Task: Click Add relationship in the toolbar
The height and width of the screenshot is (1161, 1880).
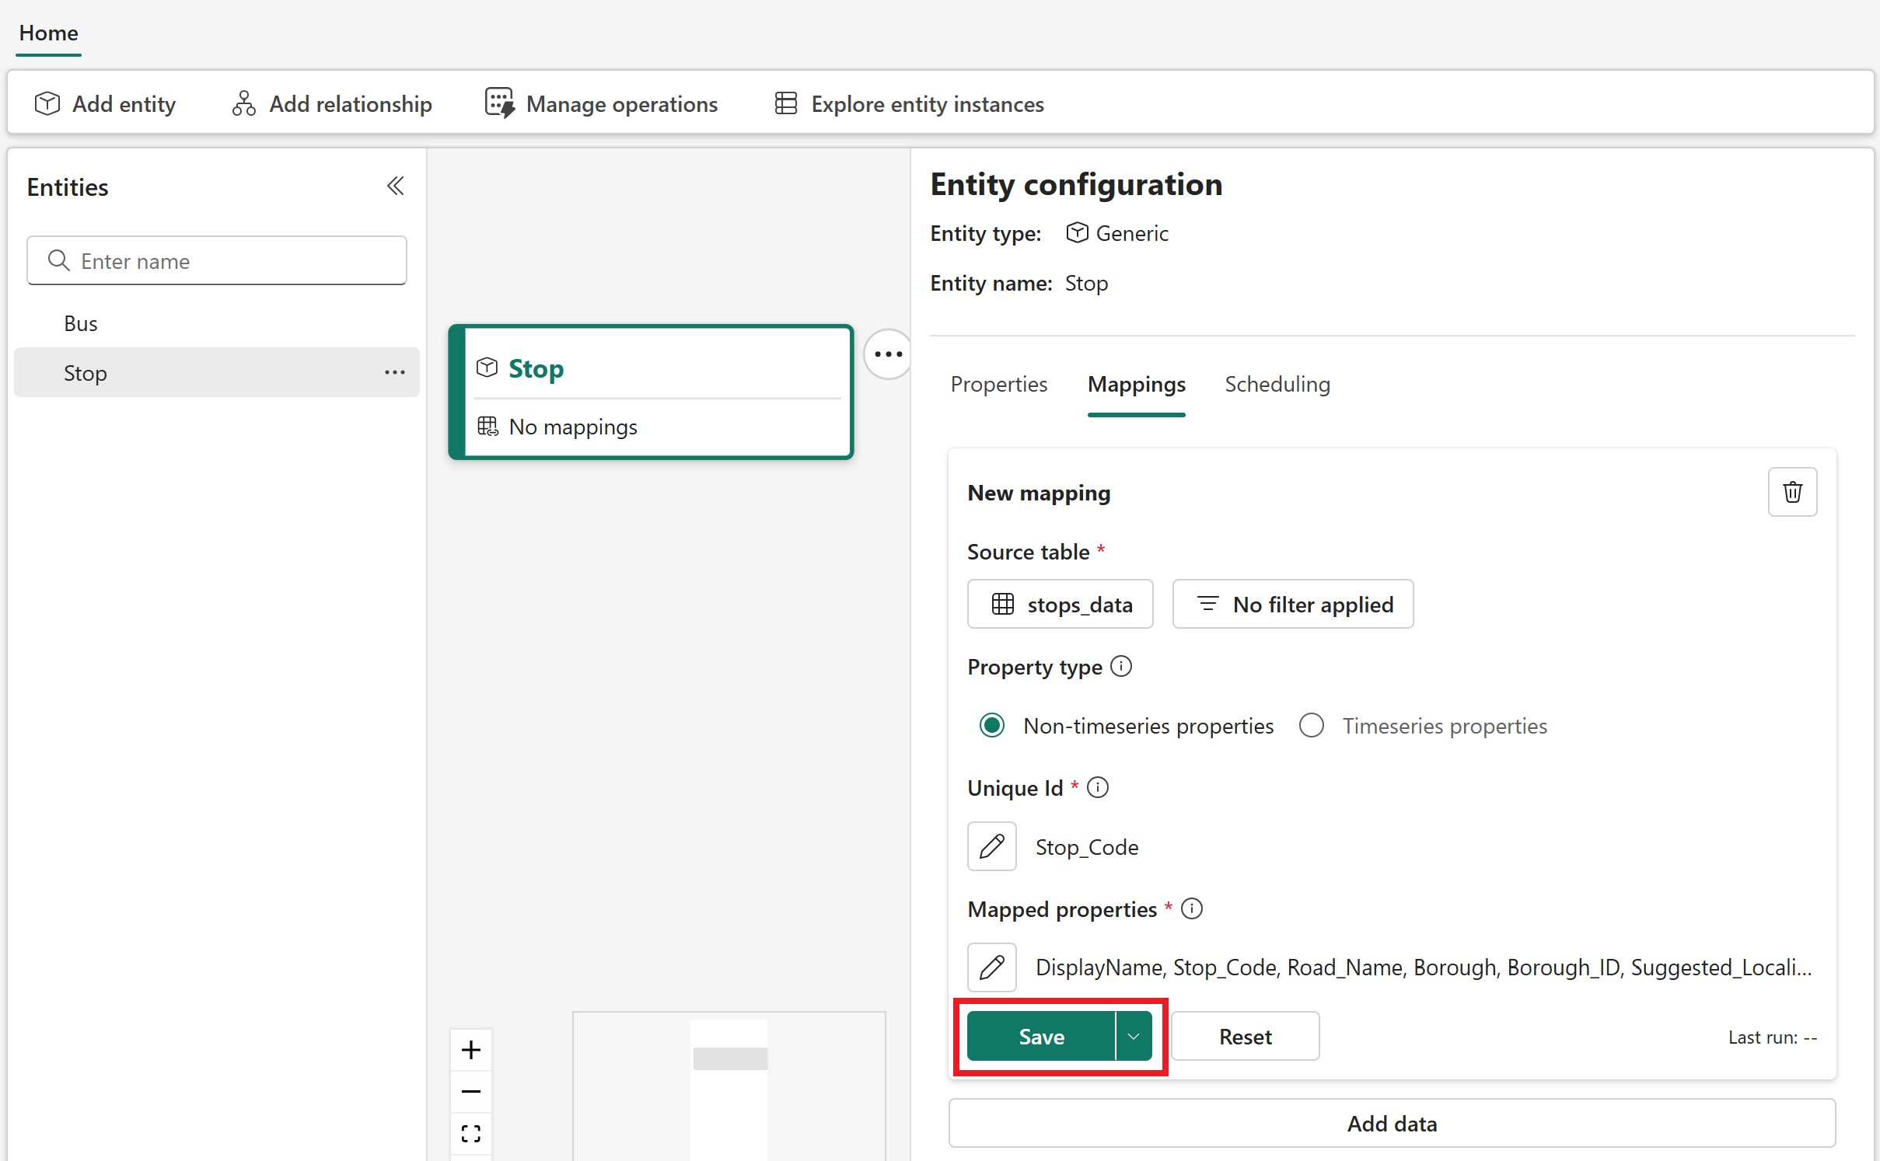Action: coord(331,103)
